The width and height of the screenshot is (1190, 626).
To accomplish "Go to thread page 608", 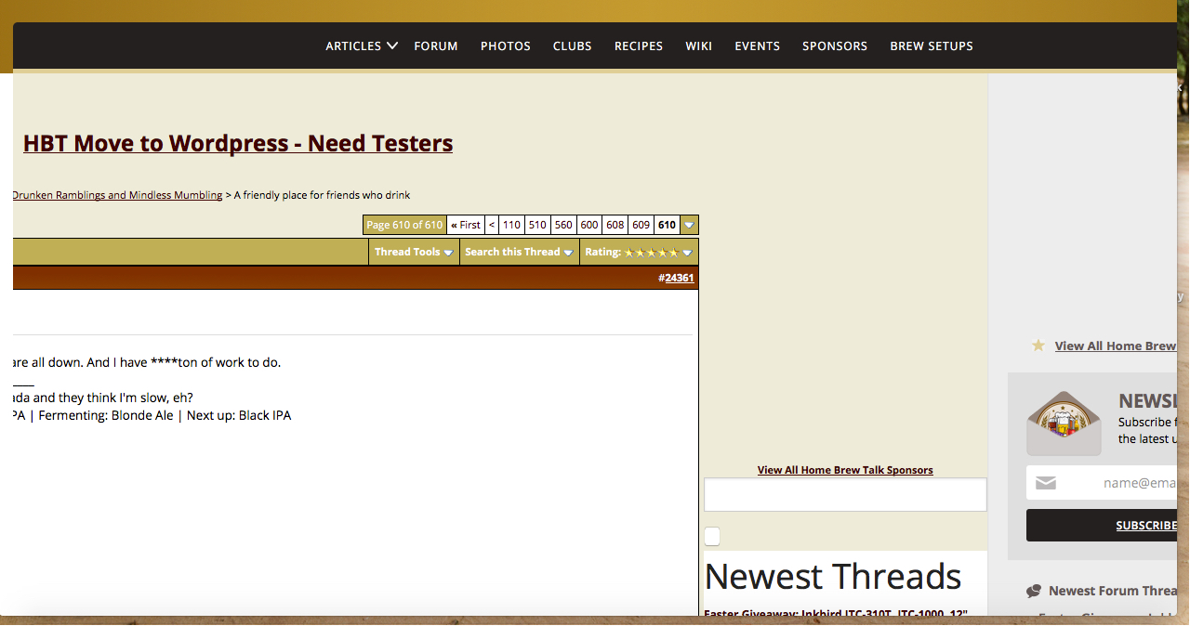I will tap(615, 225).
